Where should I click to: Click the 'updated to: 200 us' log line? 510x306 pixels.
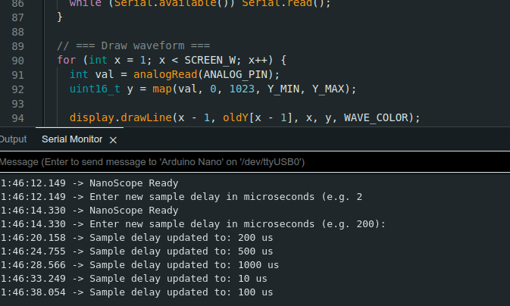coord(180,237)
